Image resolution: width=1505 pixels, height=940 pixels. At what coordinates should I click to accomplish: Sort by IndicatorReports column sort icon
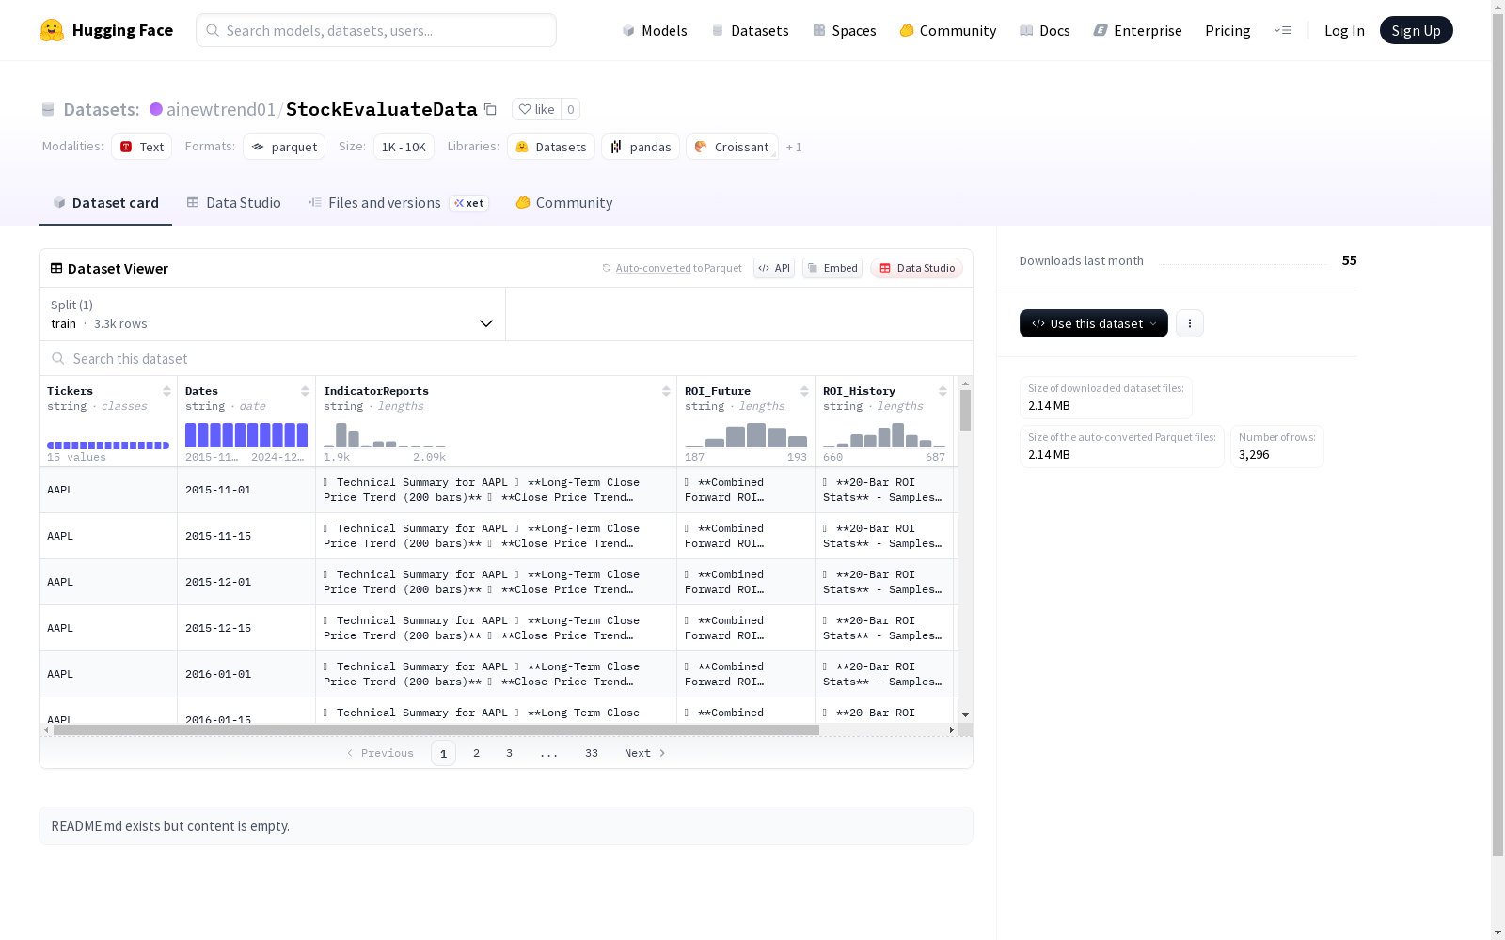pyautogui.click(x=666, y=391)
